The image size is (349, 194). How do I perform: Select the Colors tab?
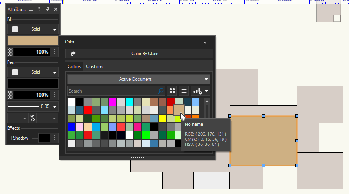pos(74,67)
